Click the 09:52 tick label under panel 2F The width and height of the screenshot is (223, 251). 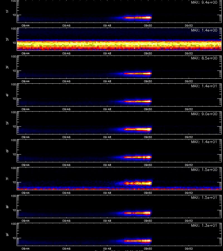click(189, 54)
